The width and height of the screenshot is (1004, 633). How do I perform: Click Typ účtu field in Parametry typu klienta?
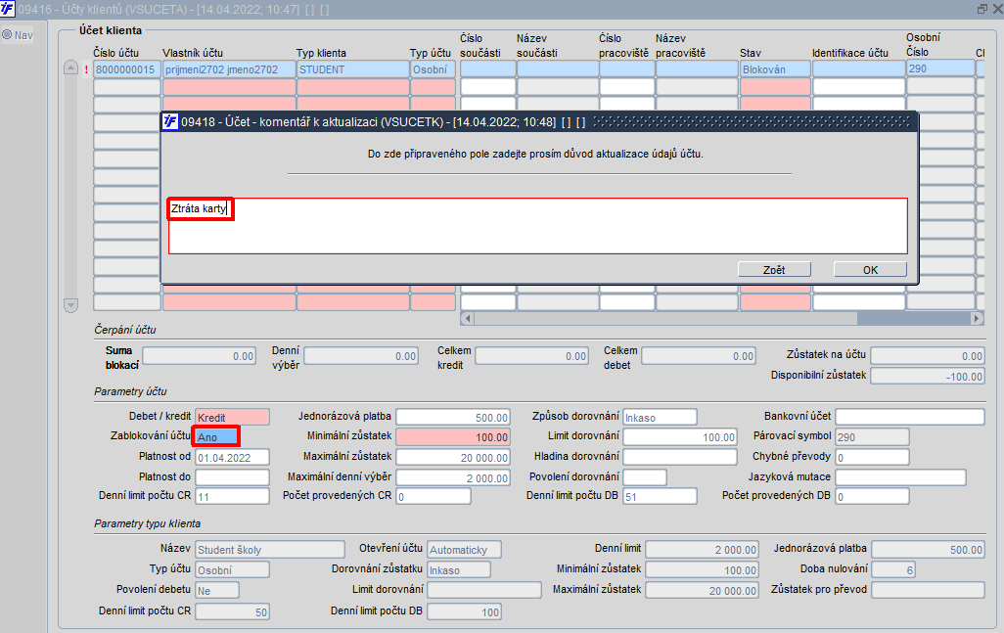pos(233,570)
